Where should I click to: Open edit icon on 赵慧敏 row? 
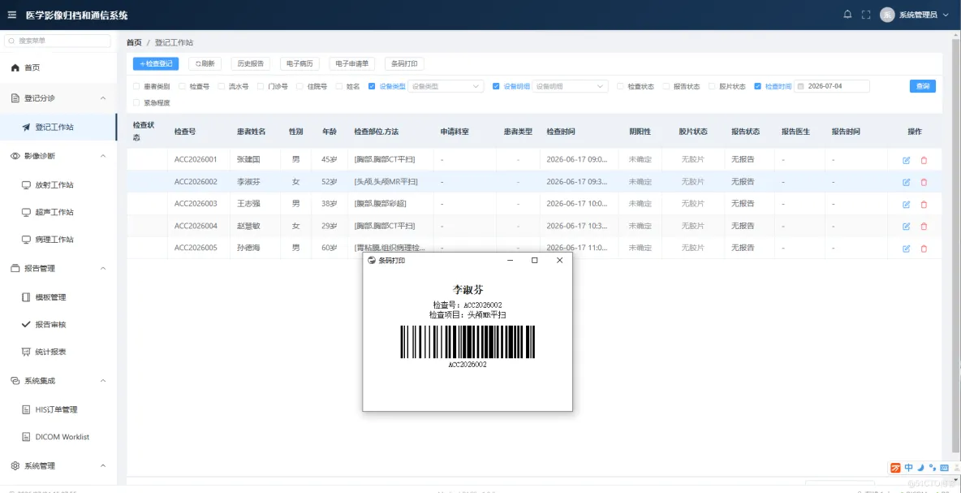pyautogui.click(x=907, y=227)
